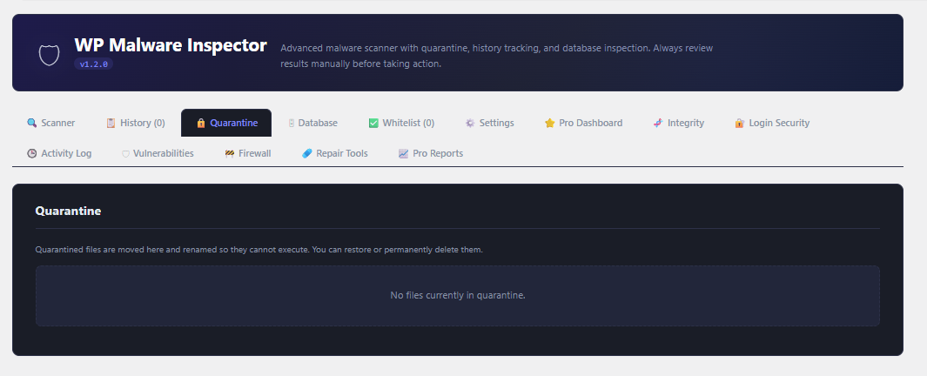The image size is (927, 376).
Task: Select the active Quarantine tab
Action: tap(233, 123)
